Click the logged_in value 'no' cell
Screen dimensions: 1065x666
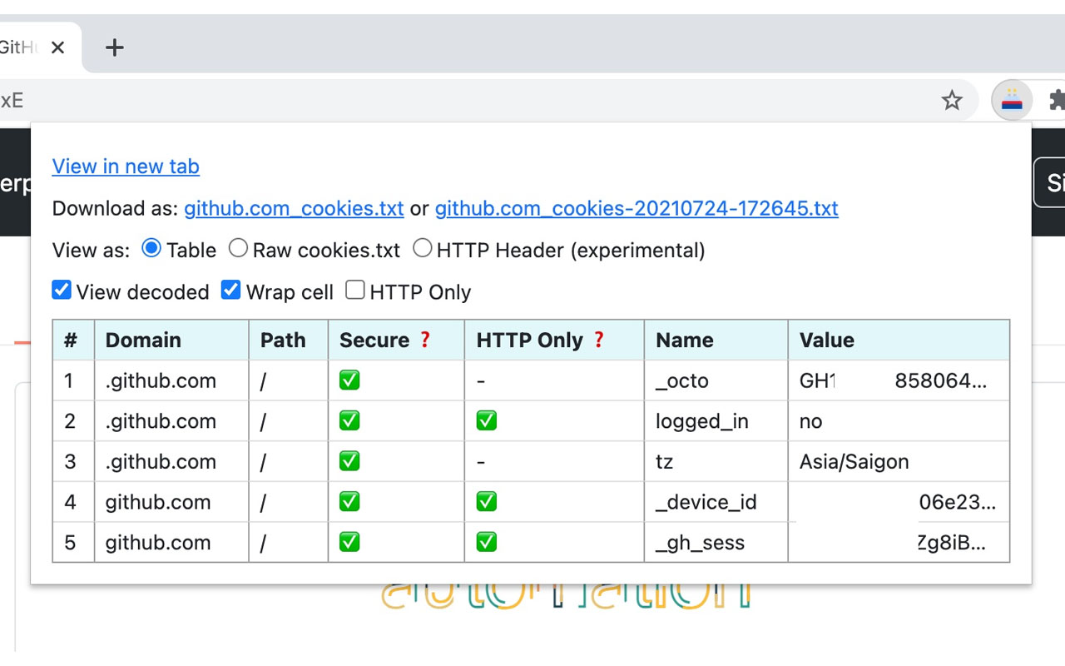tap(899, 421)
